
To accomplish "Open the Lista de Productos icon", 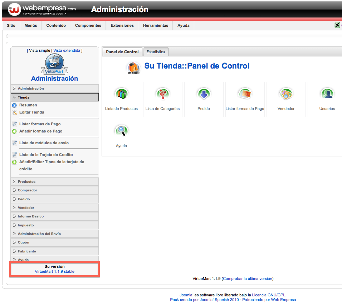I will (x=122, y=94).
